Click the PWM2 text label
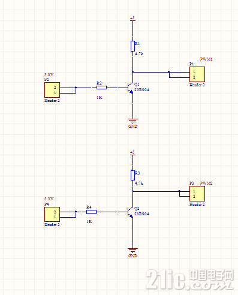This screenshot has width=238, height=295. [x=206, y=183]
